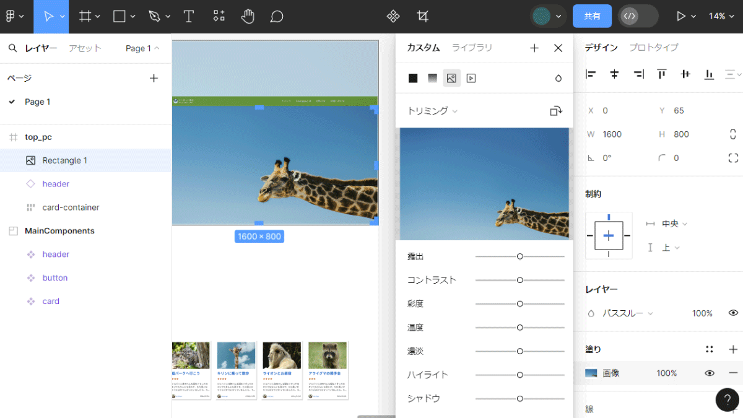Add style with plus in Custom popup
The width and height of the screenshot is (743, 418).
[534, 48]
